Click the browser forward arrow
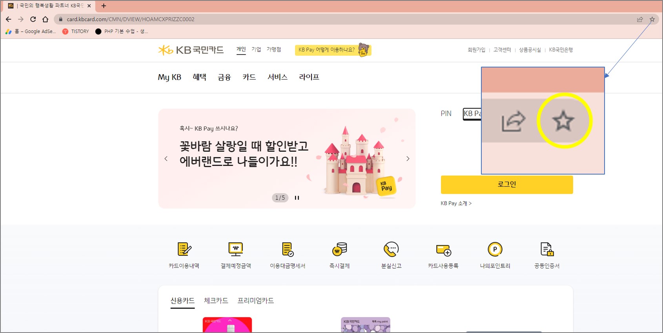The height and width of the screenshot is (333, 663). [x=21, y=19]
